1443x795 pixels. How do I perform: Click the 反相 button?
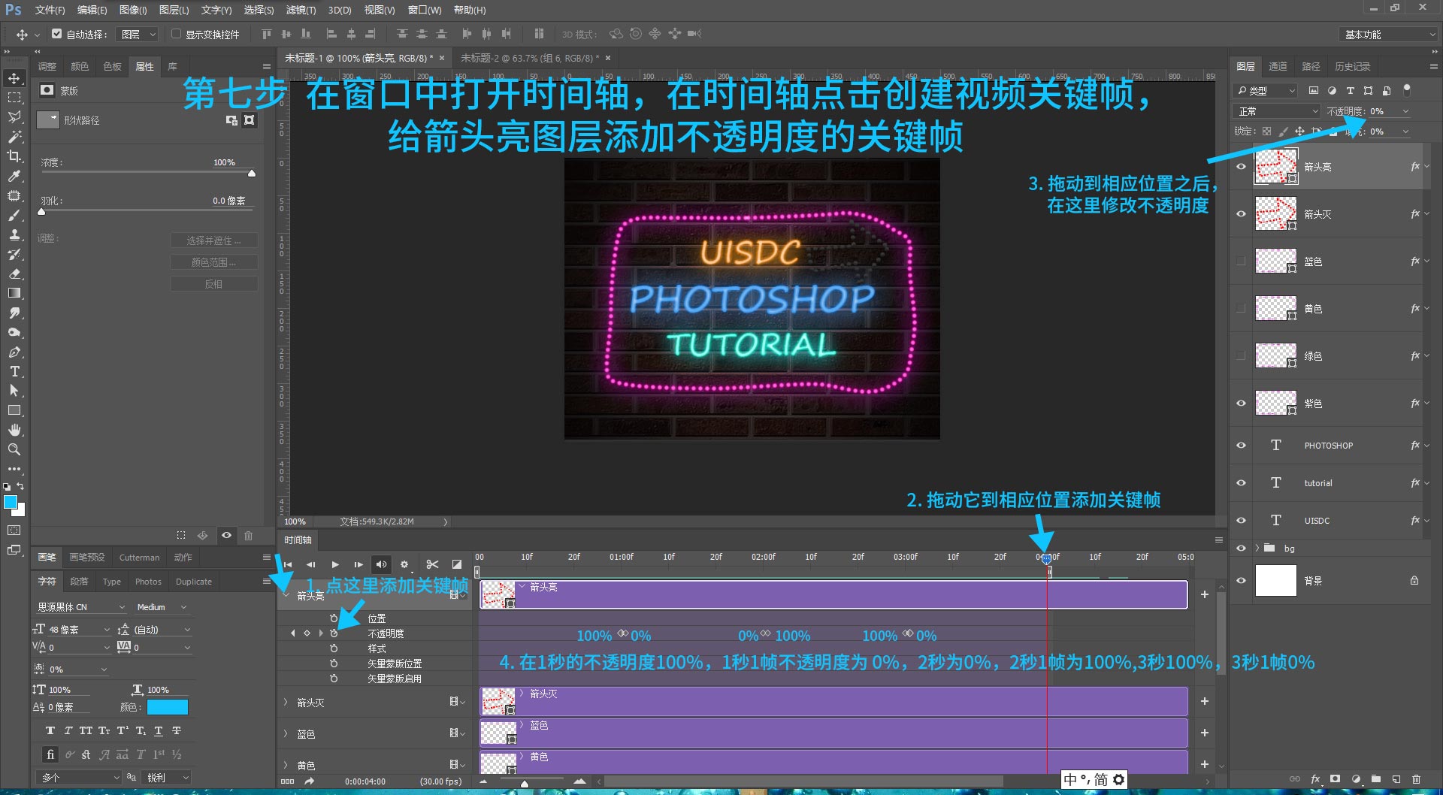pyautogui.click(x=214, y=284)
